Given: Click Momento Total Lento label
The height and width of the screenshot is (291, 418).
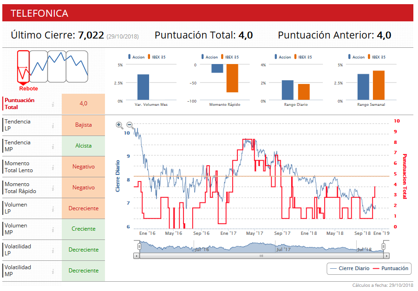Looking at the screenshot, I should 19,167.
